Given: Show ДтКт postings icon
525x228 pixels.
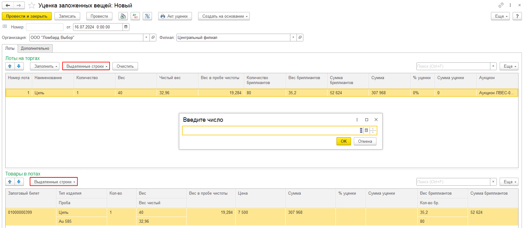Looking at the screenshot, I should click(135, 16).
